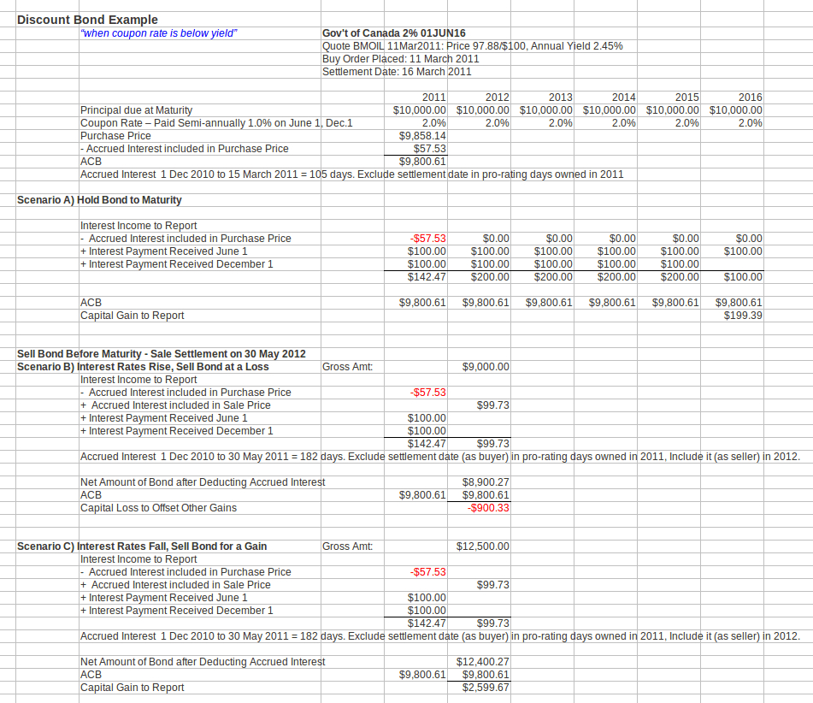Select the $199.39 capital gain cell

pyautogui.click(x=743, y=316)
